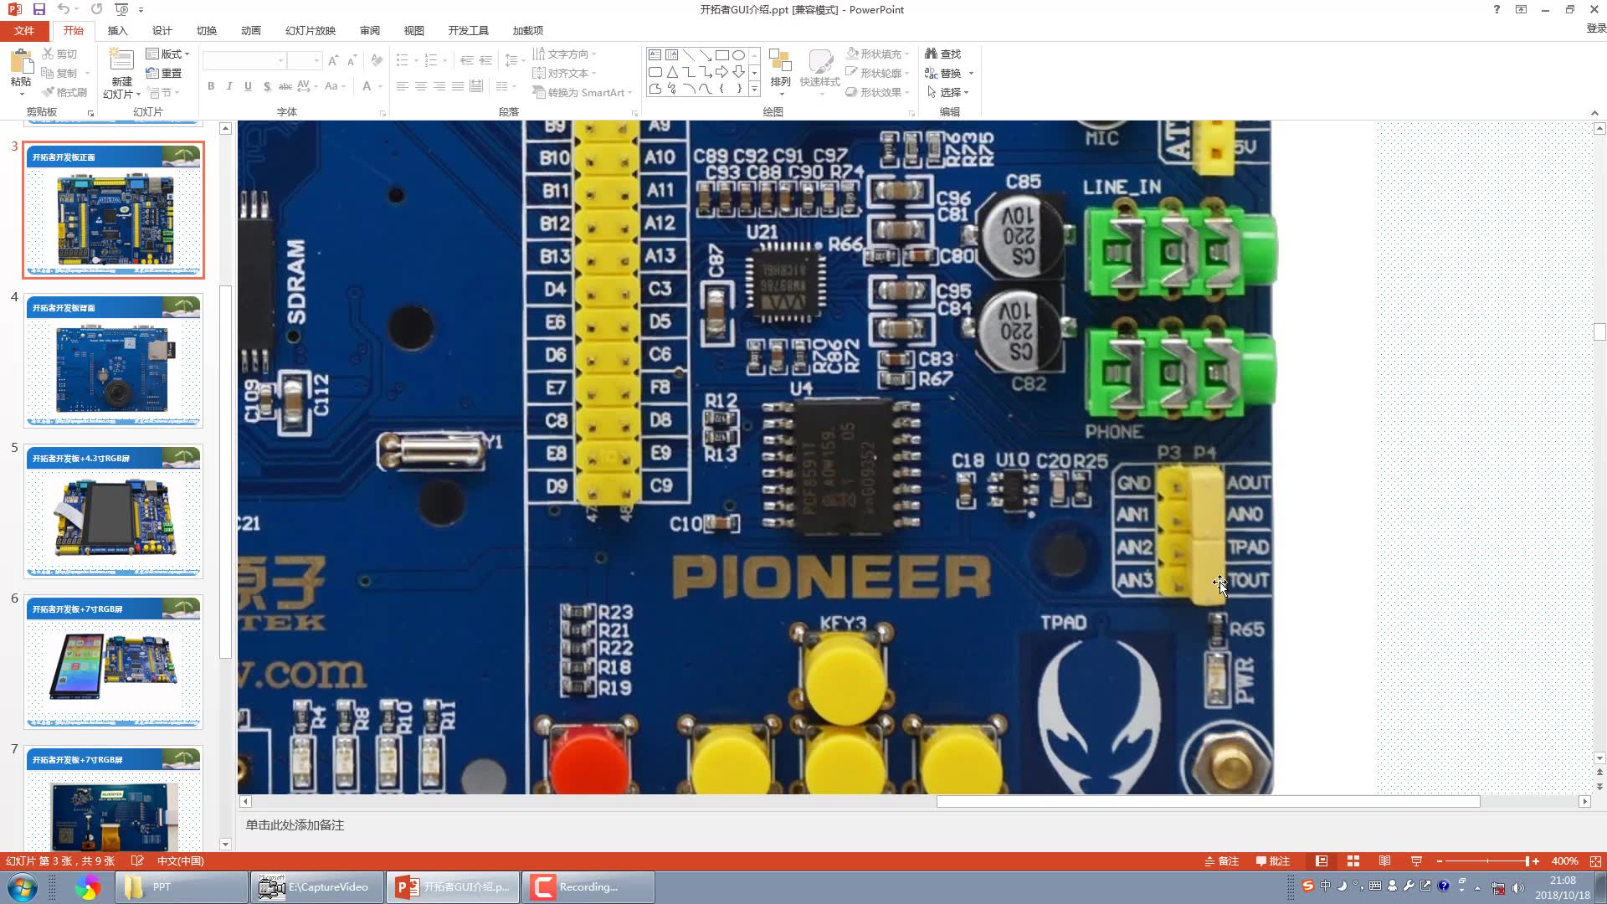Image resolution: width=1607 pixels, height=904 pixels.
Task: Click the Arrange (排列) icon
Action: [x=780, y=61]
